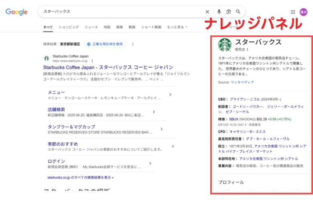Expand the ログイン sitelink chevron

pos(150,163)
